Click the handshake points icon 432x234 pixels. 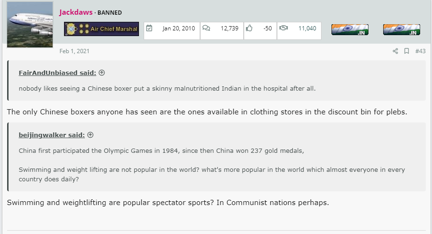(x=284, y=28)
